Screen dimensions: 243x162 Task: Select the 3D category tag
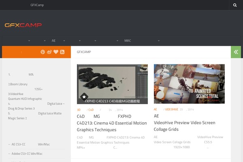click(x=79, y=110)
